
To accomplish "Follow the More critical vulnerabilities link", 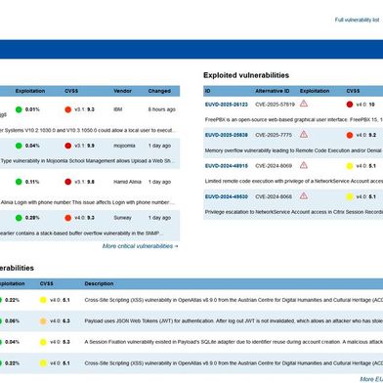I will 140,246.
